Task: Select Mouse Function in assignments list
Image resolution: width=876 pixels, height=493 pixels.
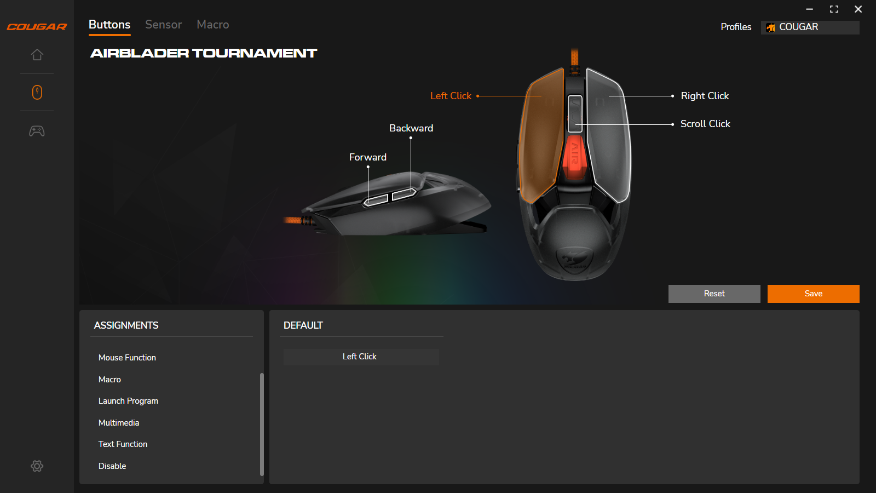Action: [127, 358]
